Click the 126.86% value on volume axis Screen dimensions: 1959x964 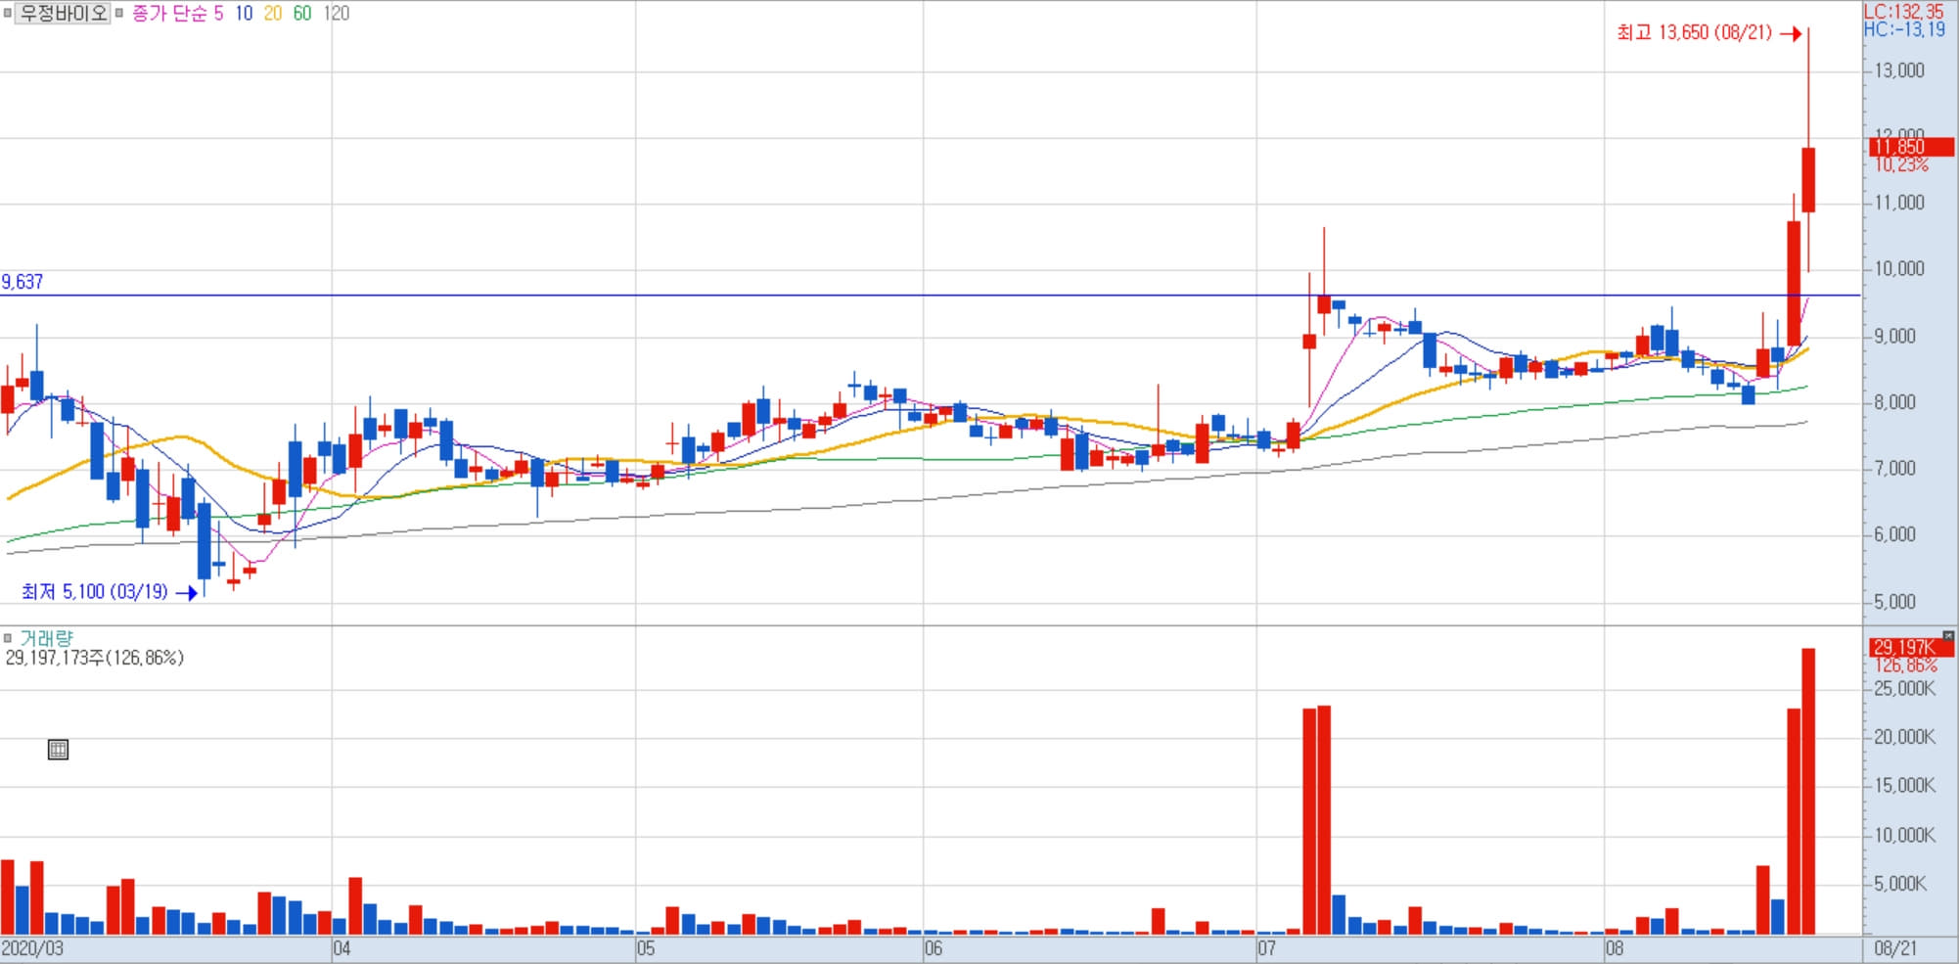click(1905, 666)
